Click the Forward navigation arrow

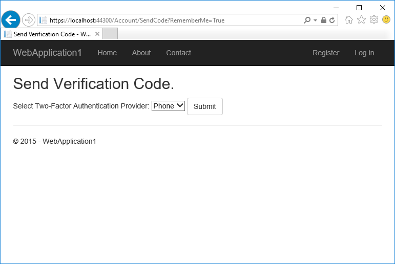coord(29,20)
